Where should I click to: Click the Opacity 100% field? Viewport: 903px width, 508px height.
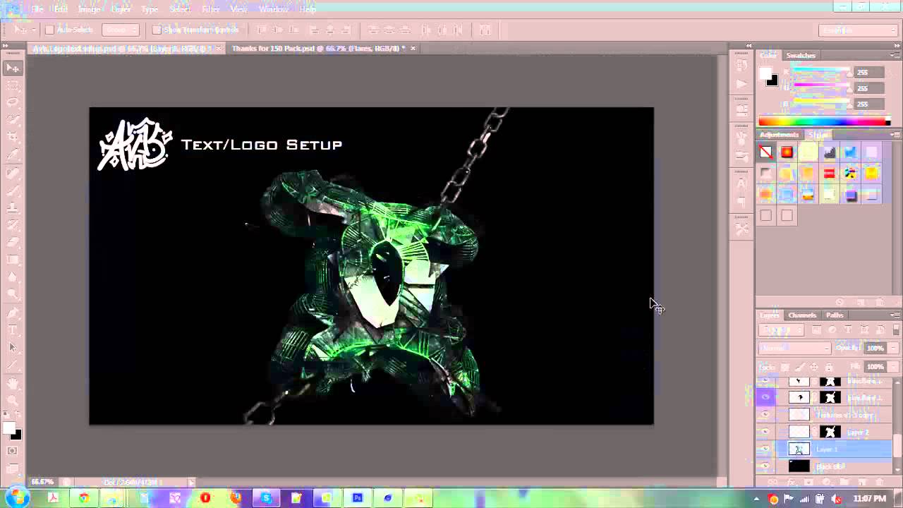874,349
